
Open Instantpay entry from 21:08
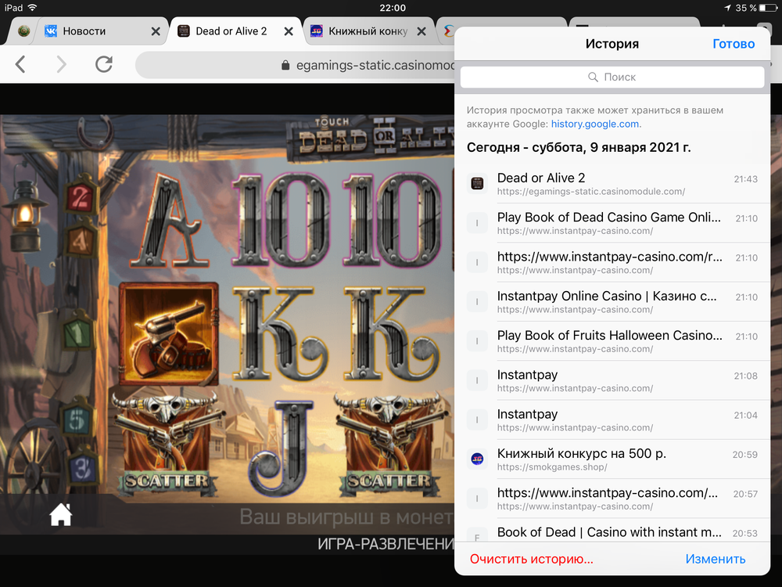(612, 380)
